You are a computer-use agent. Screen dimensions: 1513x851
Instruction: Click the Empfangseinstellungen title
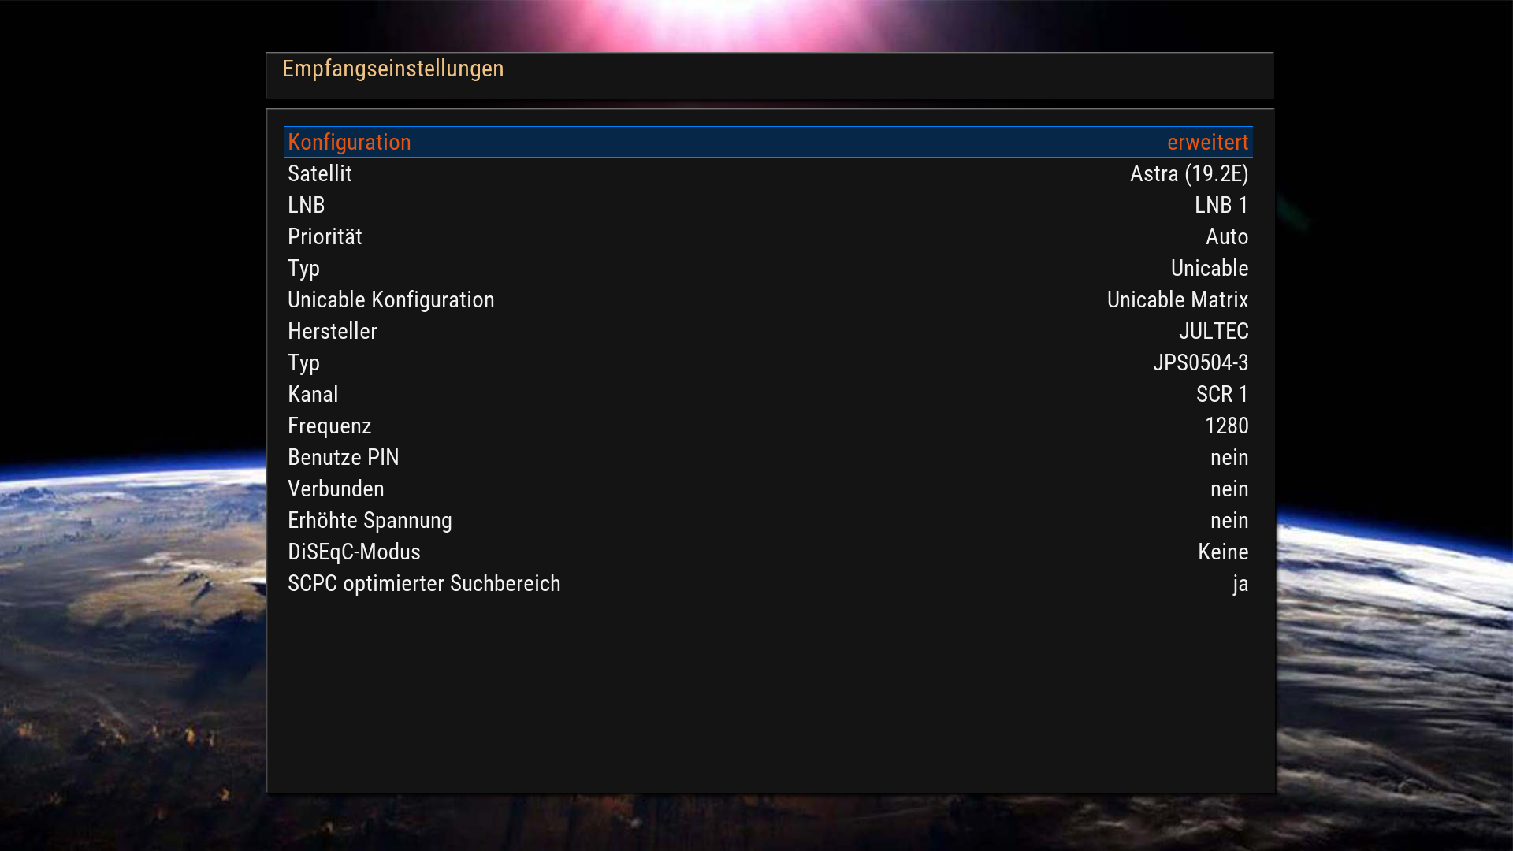pyautogui.click(x=392, y=69)
